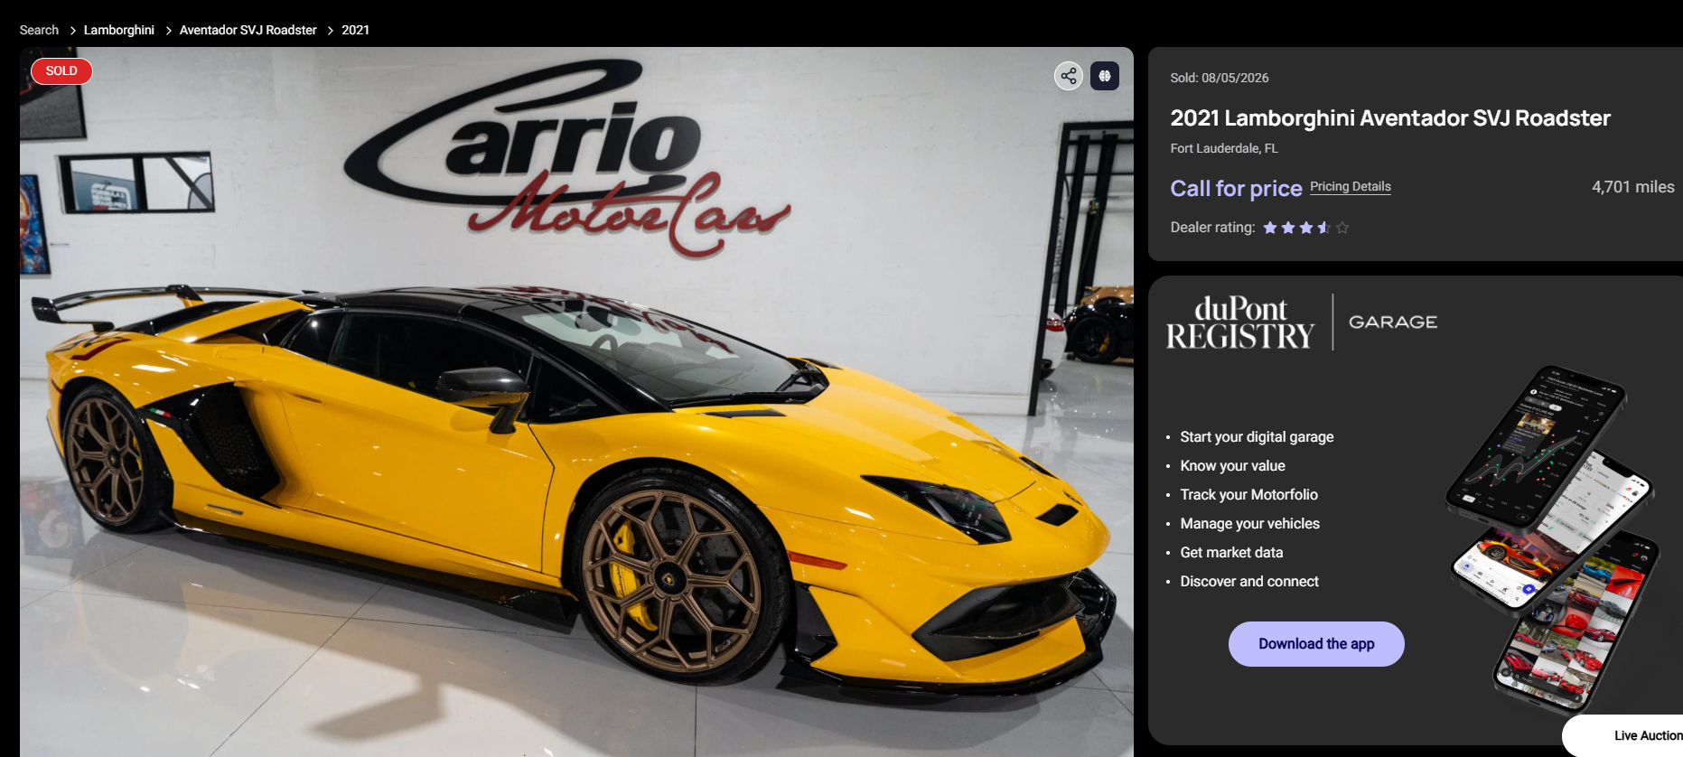Open the AI brain icon button
The width and height of the screenshot is (1683, 757).
pyautogui.click(x=1105, y=76)
